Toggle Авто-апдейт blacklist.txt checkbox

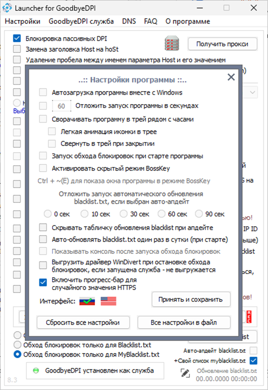[x=253, y=351]
